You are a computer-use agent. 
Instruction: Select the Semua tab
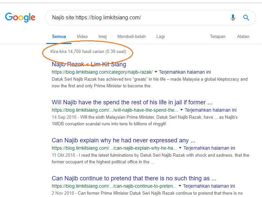tap(59, 37)
